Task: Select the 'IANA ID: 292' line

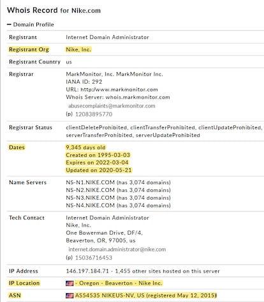Action: click(x=84, y=82)
